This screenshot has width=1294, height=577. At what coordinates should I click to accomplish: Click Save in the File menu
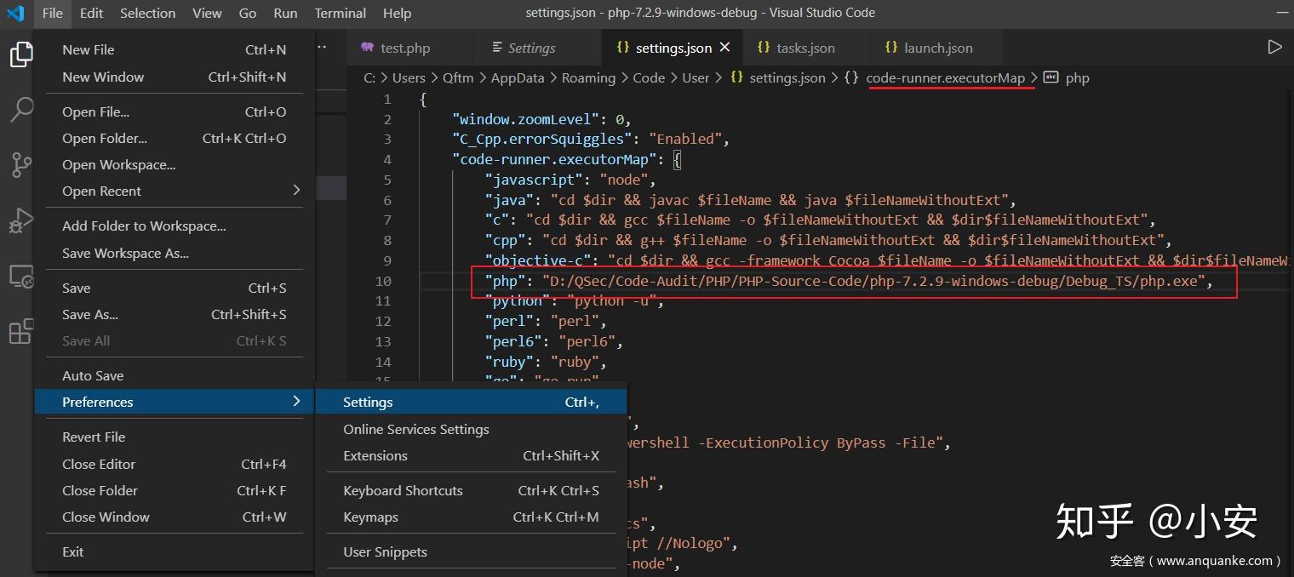click(x=174, y=288)
